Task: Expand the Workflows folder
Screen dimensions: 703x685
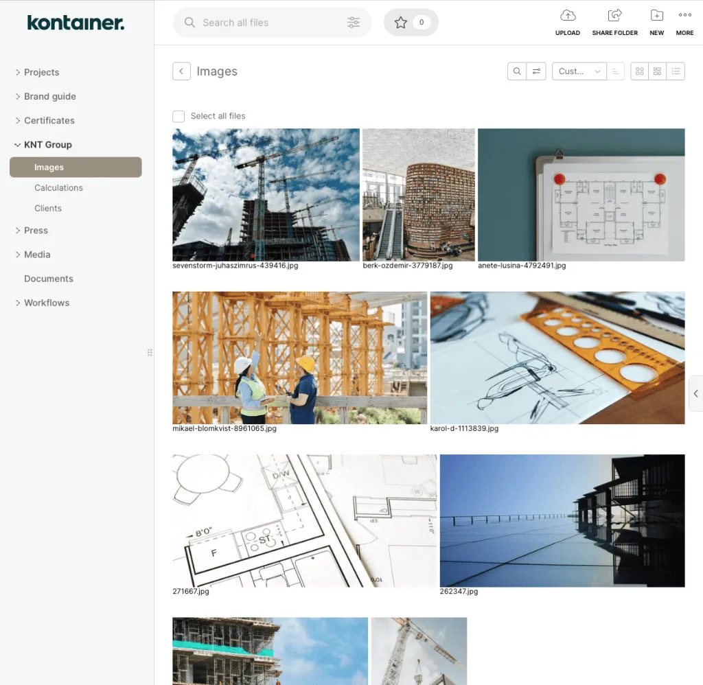Action: pyautogui.click(x=18, y=303)
